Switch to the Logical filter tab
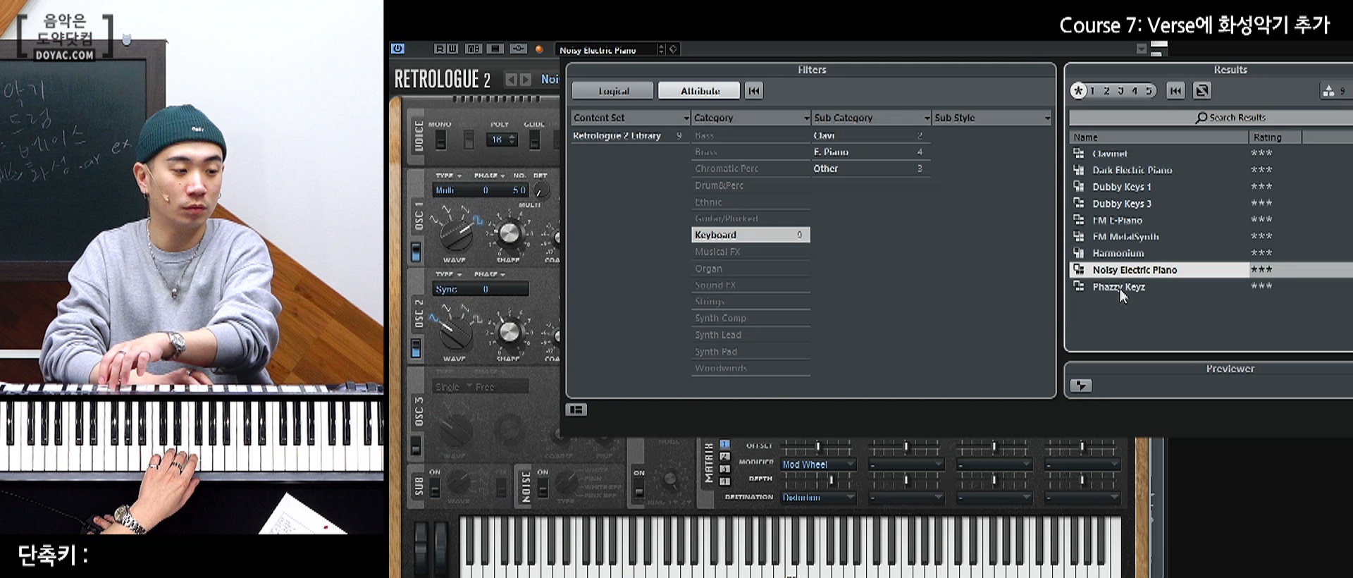1353x578 pixels. (612, 91)
